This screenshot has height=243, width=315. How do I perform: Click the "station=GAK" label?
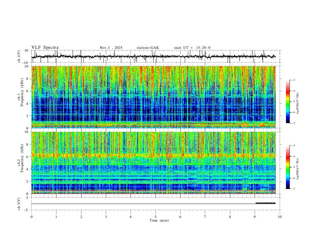pyautogui.click(x=148, y=48)
